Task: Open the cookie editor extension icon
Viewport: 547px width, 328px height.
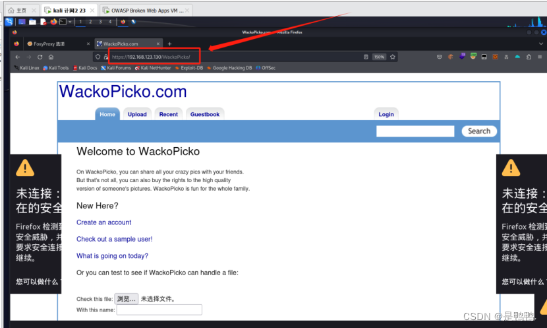Action: (x=450, y=57)
